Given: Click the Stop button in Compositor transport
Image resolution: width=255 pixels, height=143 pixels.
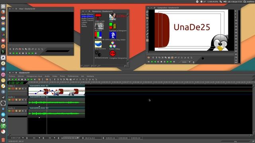Looking at the screenshot, I should click(161, 62).
